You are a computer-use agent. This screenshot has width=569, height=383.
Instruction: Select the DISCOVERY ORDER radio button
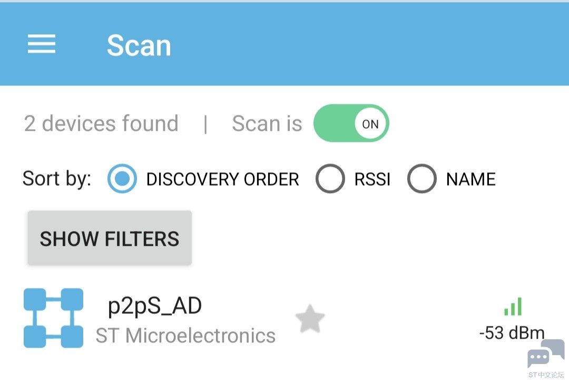coord(122,178)
